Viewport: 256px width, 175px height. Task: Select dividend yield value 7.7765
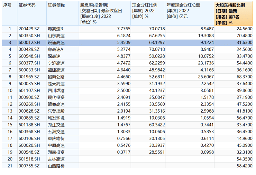click(124, 29)
